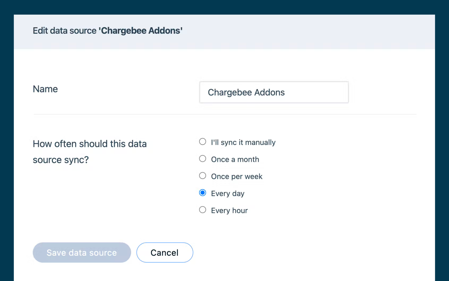Select the 'I'll sync it manually' radio button
The height and width of the screenshot is (281, 449).
(x=202, y=142)
